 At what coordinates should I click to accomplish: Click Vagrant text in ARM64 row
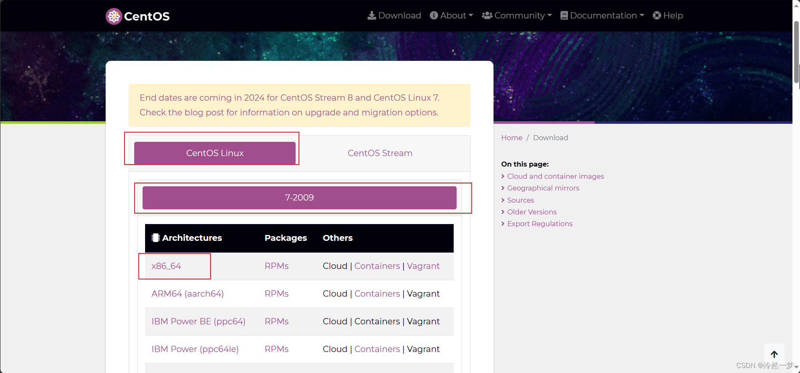click(423, 294)
